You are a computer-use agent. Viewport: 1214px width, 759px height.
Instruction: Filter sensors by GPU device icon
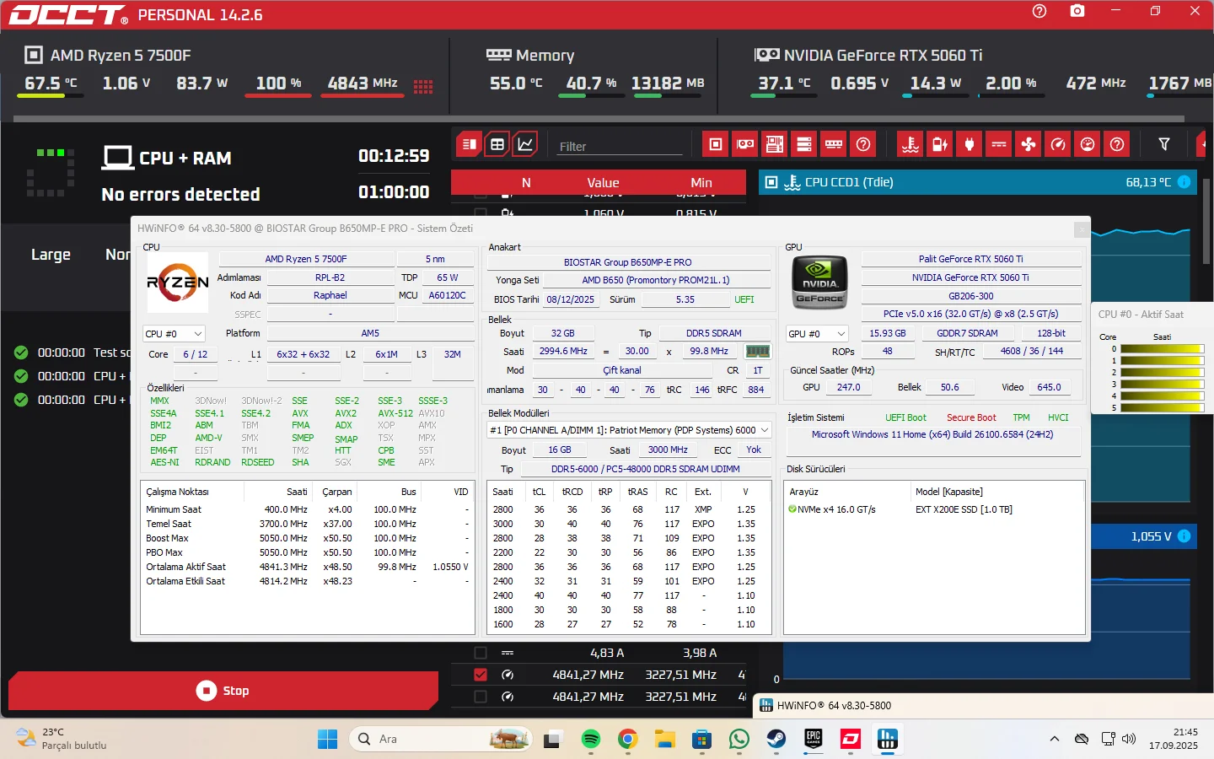click(x=745, y=144)
